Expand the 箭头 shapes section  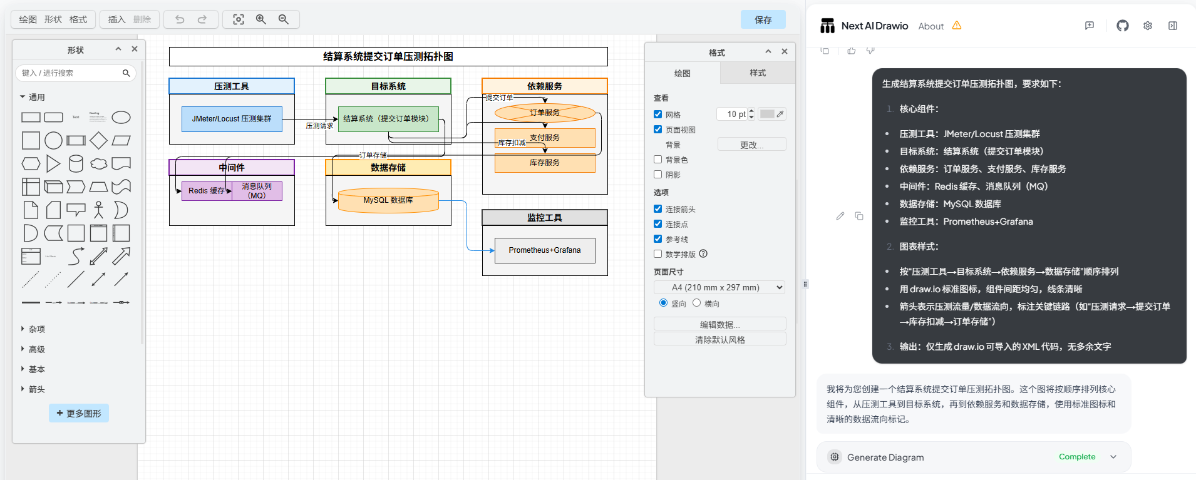[33, 389]
